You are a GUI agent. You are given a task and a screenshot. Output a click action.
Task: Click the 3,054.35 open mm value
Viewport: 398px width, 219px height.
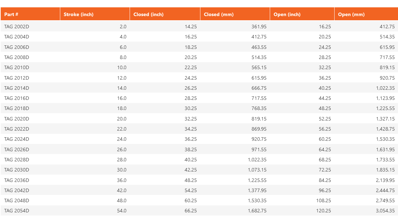(x=385, y=211)
